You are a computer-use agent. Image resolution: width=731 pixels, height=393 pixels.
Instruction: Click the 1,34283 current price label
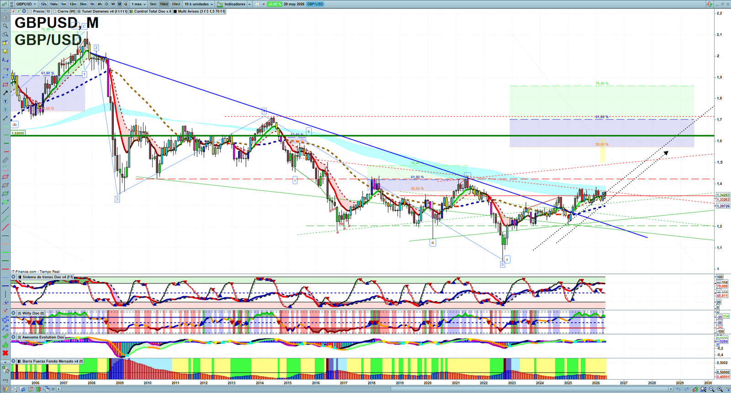[723, 195]
